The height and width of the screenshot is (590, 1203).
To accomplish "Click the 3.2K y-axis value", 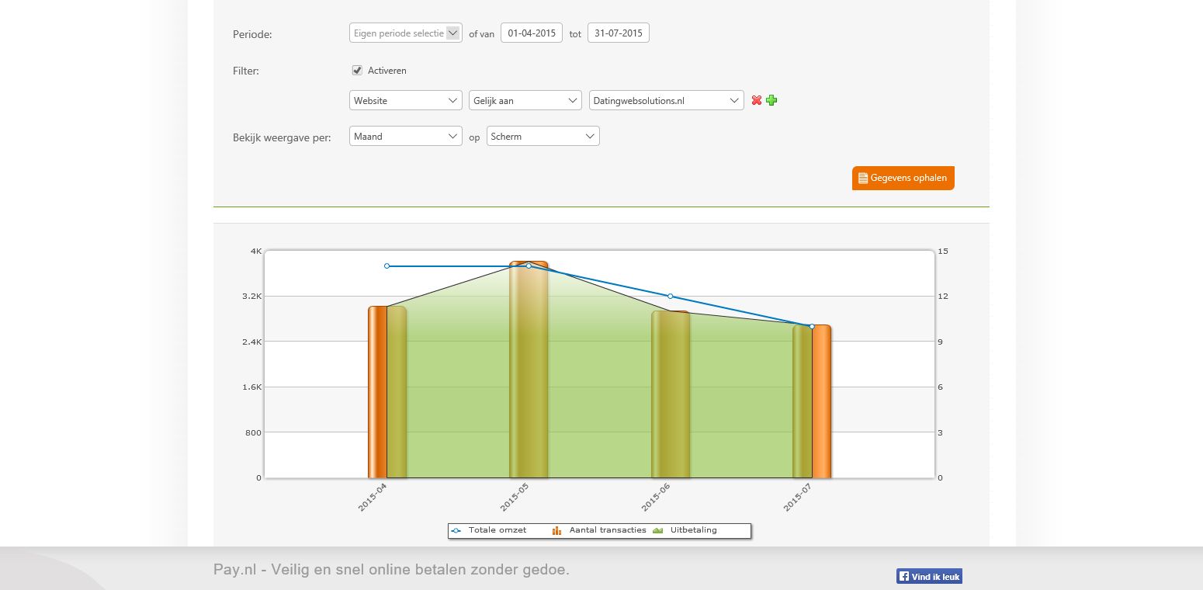I will (251, 296).
